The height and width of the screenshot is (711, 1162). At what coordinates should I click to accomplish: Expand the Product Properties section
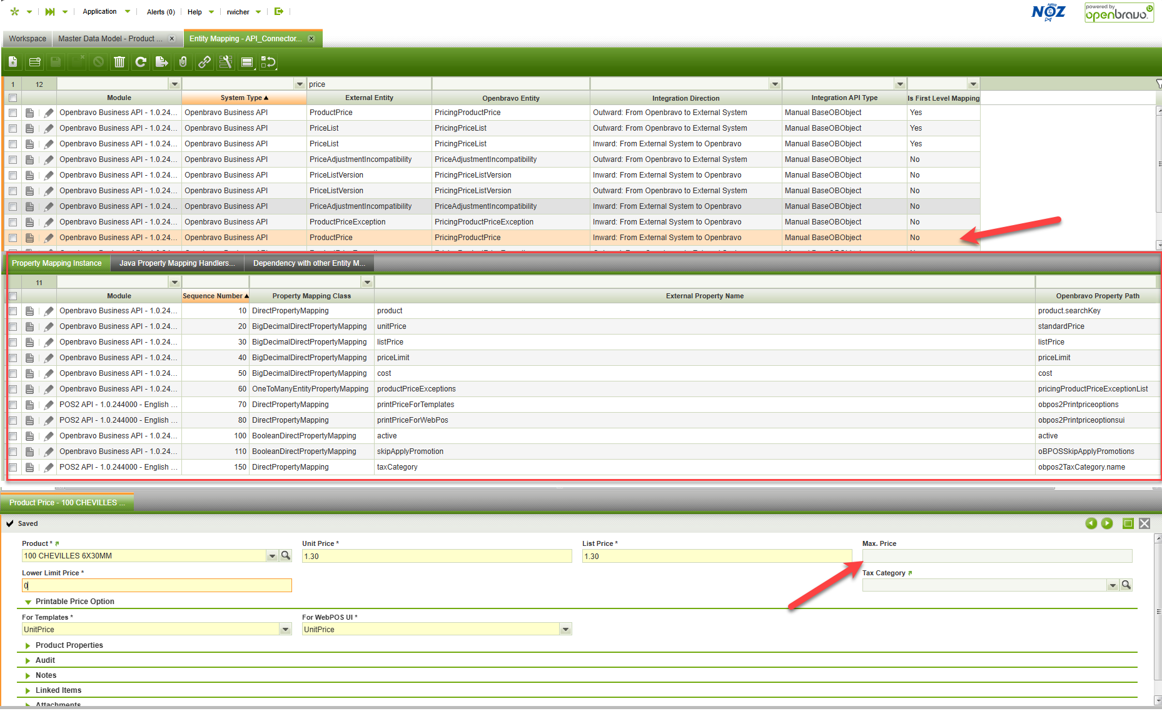(69, 645)
